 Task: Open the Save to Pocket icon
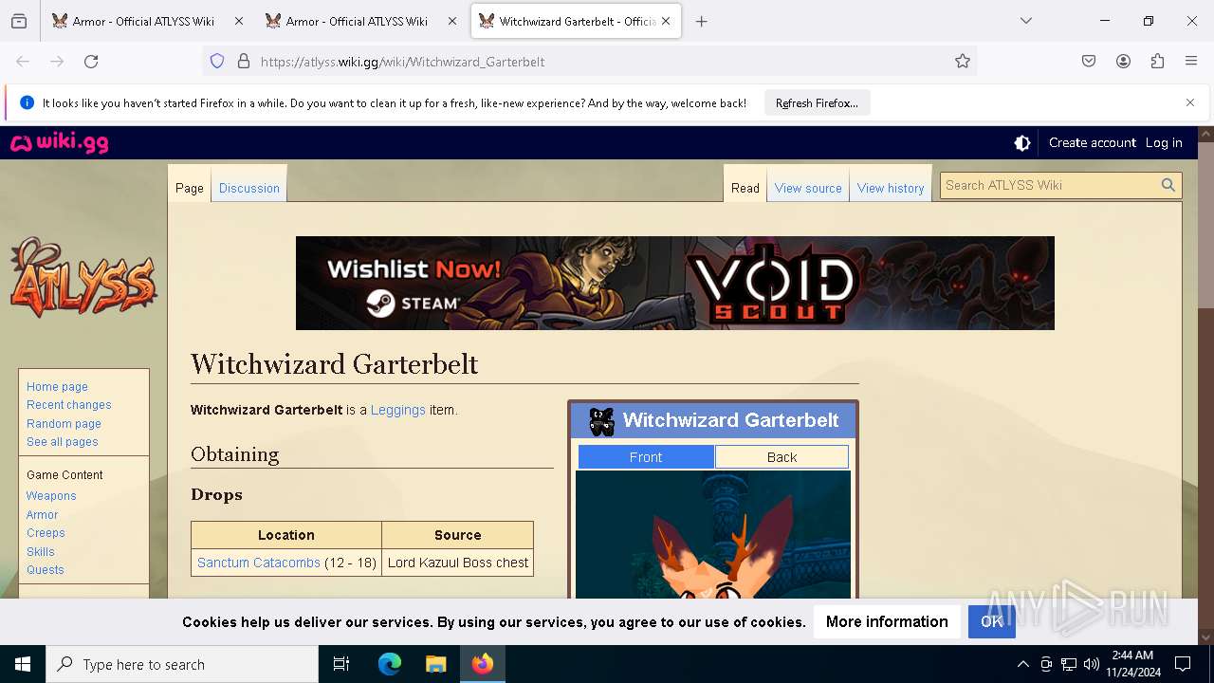pos(1089,62)
